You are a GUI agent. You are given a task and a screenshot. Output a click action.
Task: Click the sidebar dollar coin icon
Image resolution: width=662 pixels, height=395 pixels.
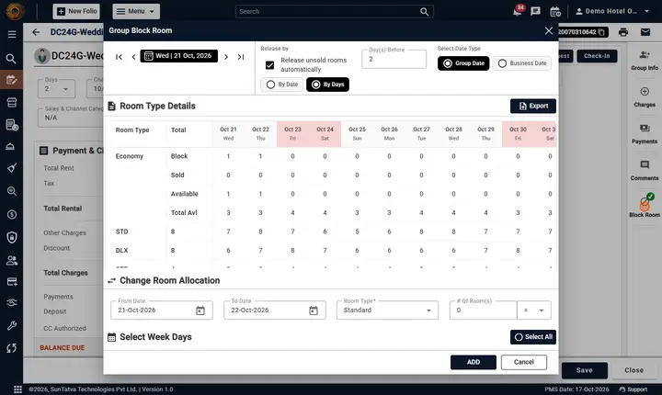[x=11, y=214]
